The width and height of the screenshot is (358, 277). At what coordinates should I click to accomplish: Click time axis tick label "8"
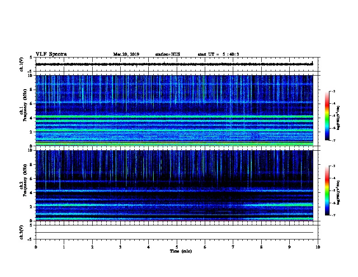[x=261, y=247]
